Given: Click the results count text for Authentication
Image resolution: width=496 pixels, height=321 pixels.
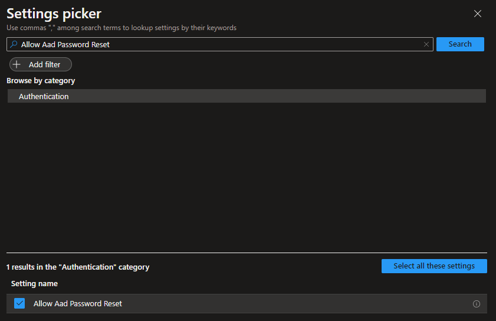Looking at the screenshot, I should [x=78, y=267].
